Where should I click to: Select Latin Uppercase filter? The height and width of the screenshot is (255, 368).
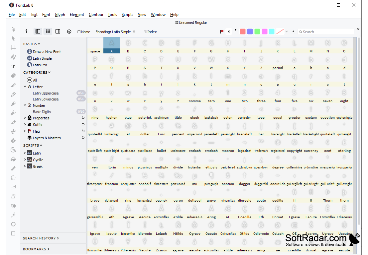pyautogui.click(x=46, y=93)
